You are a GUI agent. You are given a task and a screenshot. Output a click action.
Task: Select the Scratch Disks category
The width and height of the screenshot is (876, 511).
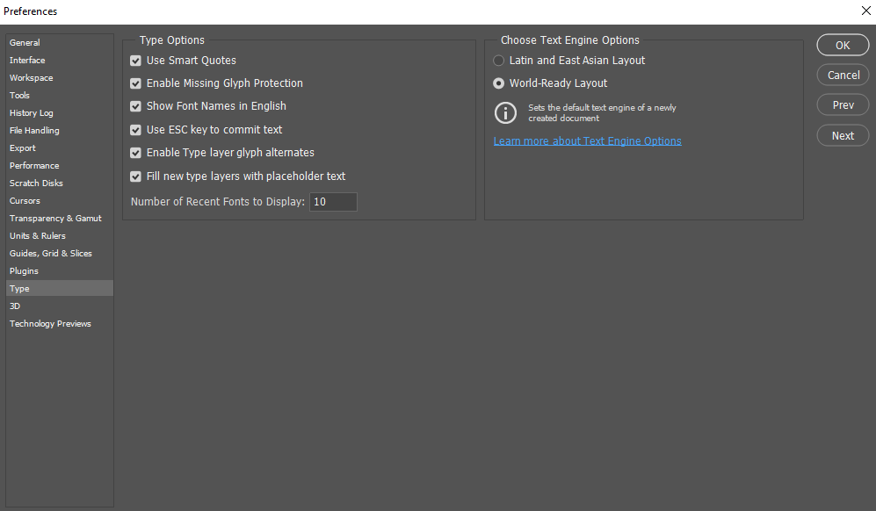36,184
